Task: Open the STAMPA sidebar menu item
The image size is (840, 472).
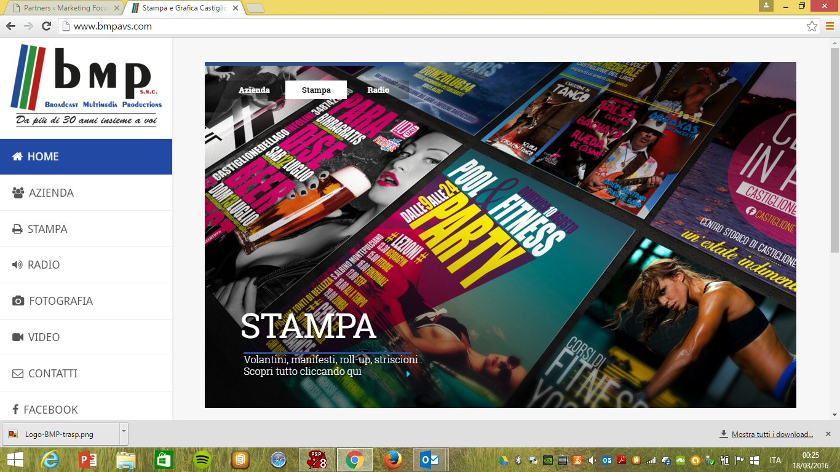Action: click(86, 229)
